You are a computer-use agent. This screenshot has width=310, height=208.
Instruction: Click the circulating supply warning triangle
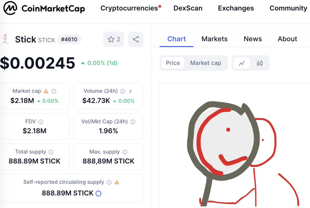click(x=117, y=182)
